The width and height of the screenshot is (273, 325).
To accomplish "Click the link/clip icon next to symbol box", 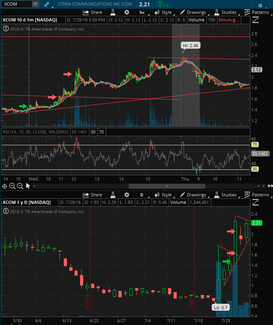I will (x=47, y=4).
